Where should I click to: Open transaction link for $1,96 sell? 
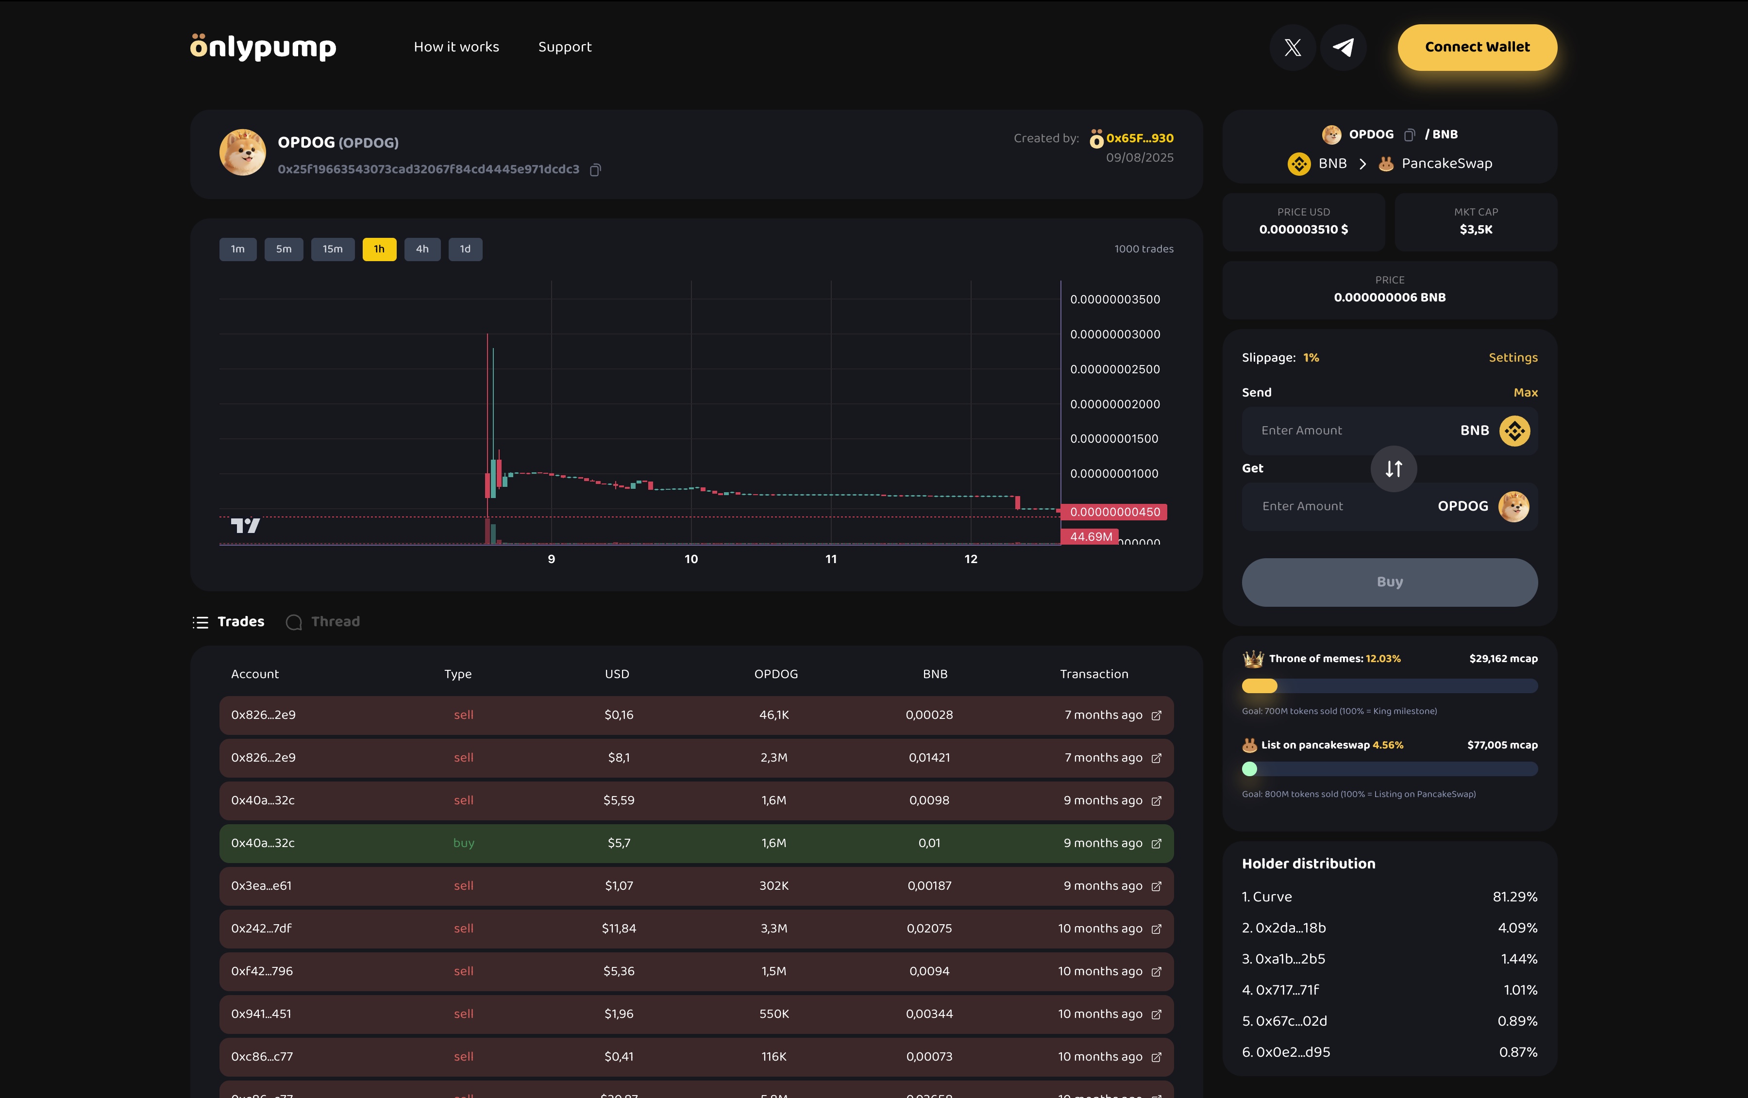click(1157, 1015)
